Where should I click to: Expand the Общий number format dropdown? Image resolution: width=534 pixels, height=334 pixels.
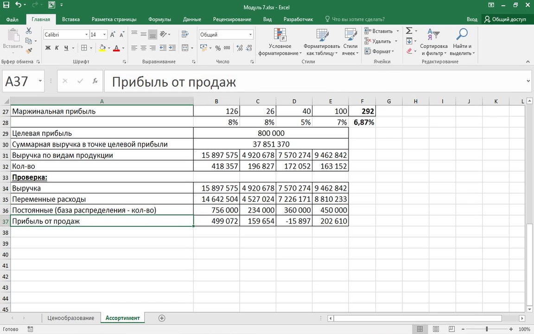click(x=250, y=35)
